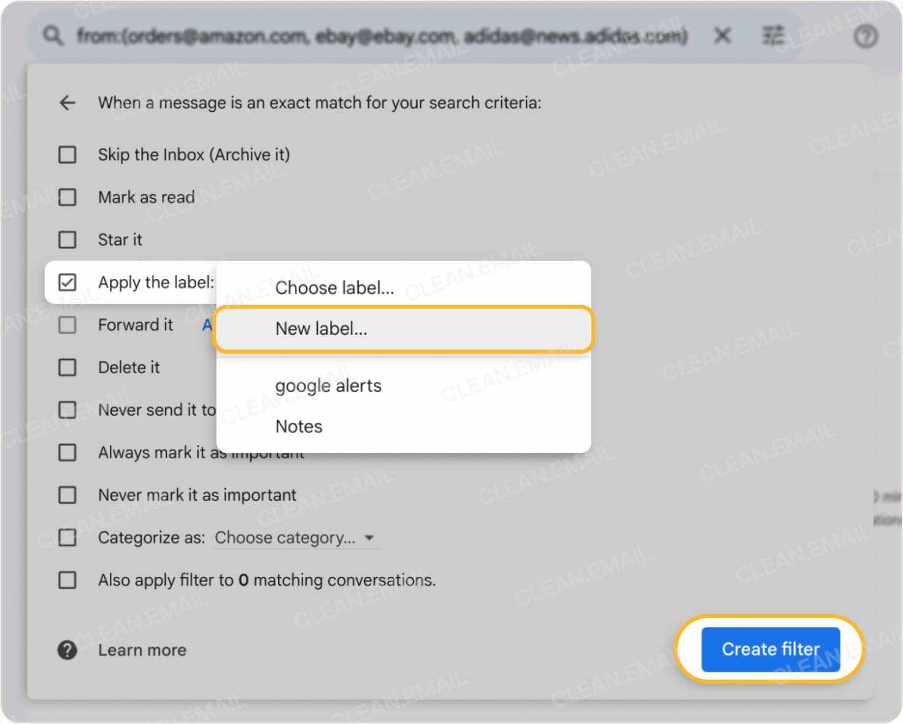The image size is (903, 724).
Task: Enable Skip the Inbox (Archive it)
Action: coord(67,155)
